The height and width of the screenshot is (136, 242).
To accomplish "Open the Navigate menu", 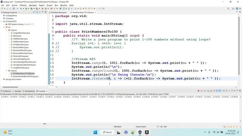I will pyautogui.click(x=33, y=5).
